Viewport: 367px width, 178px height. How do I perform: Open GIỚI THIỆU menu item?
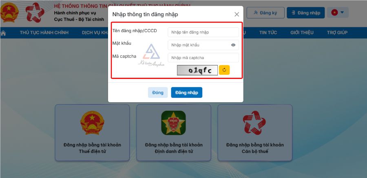point(302,33)
